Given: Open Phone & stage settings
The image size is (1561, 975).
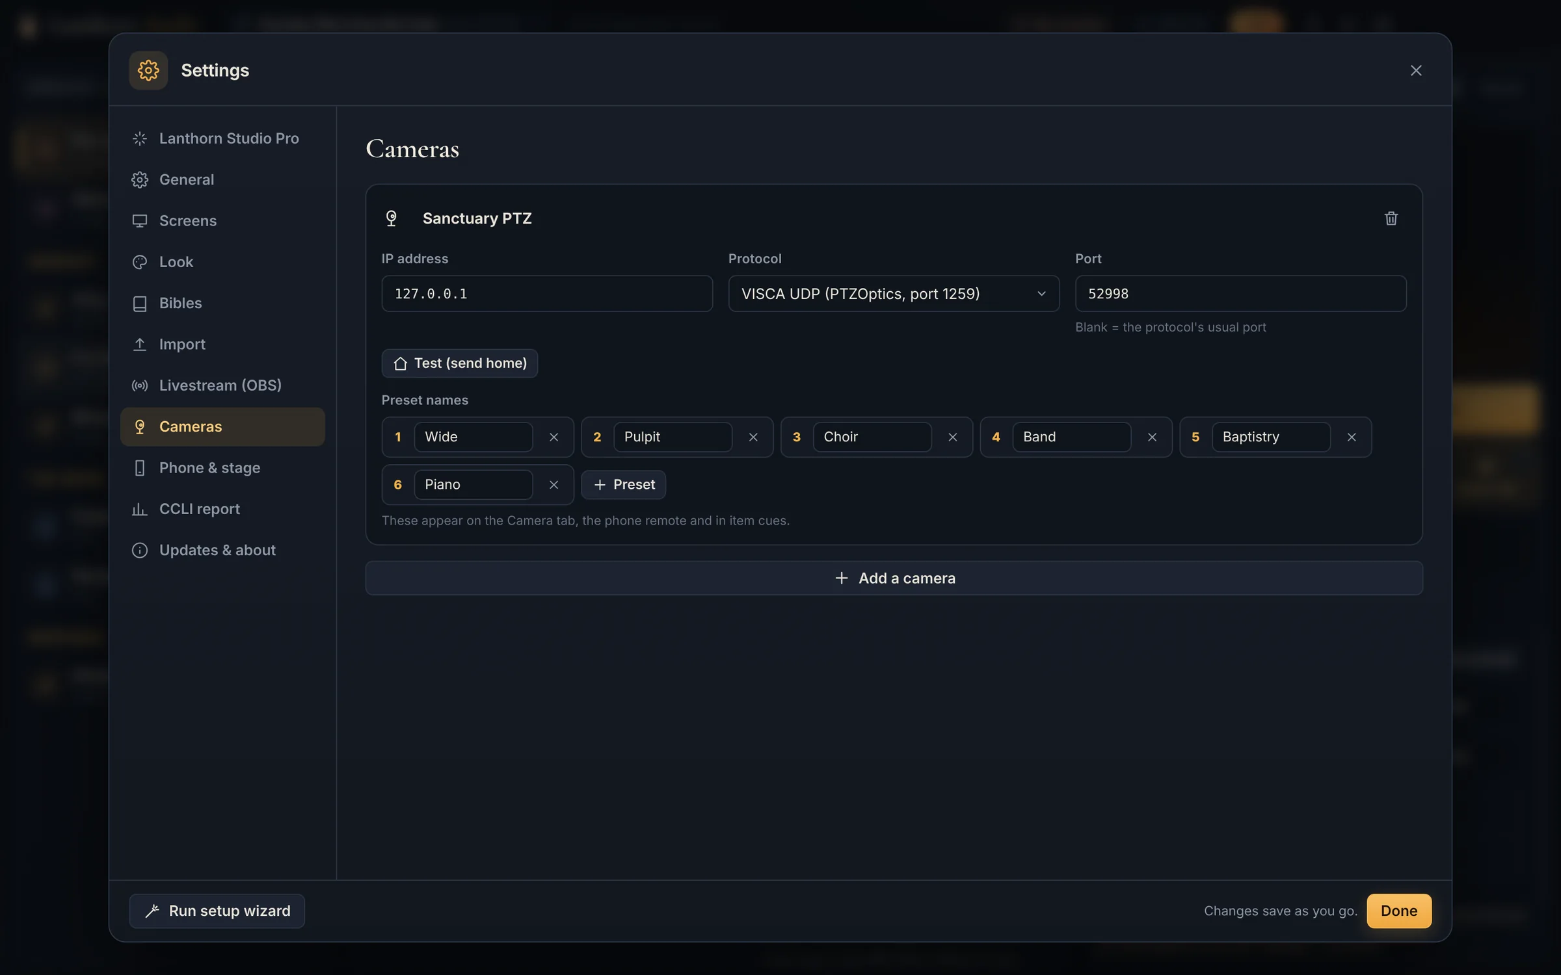Looking at the screenshot, I should (222, 468).
